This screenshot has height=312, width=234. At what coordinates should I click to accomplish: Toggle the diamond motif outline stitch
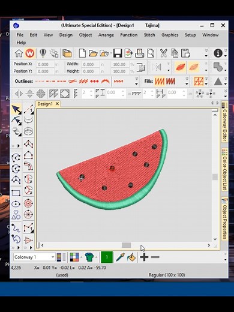(x=94, y=81)
